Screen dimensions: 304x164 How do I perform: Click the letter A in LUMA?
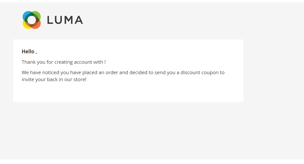click(79, 20)
